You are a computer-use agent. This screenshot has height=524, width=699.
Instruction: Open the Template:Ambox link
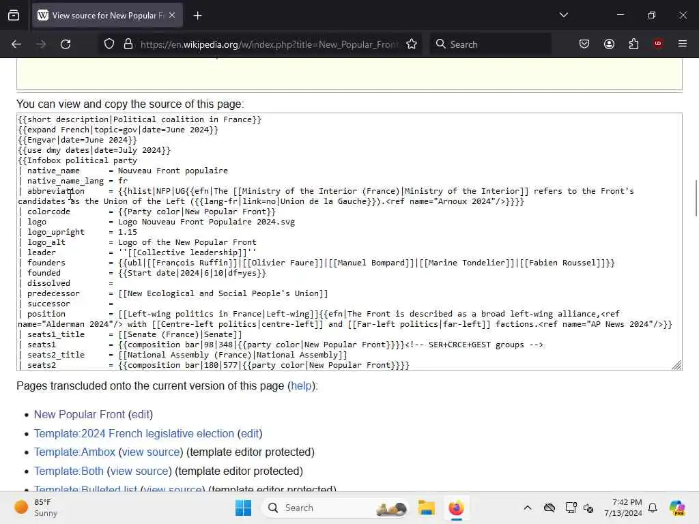point(74,452)
